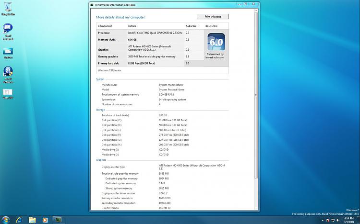Click the '81GB Free (100GB Total)' table cell

click(142, 64)
